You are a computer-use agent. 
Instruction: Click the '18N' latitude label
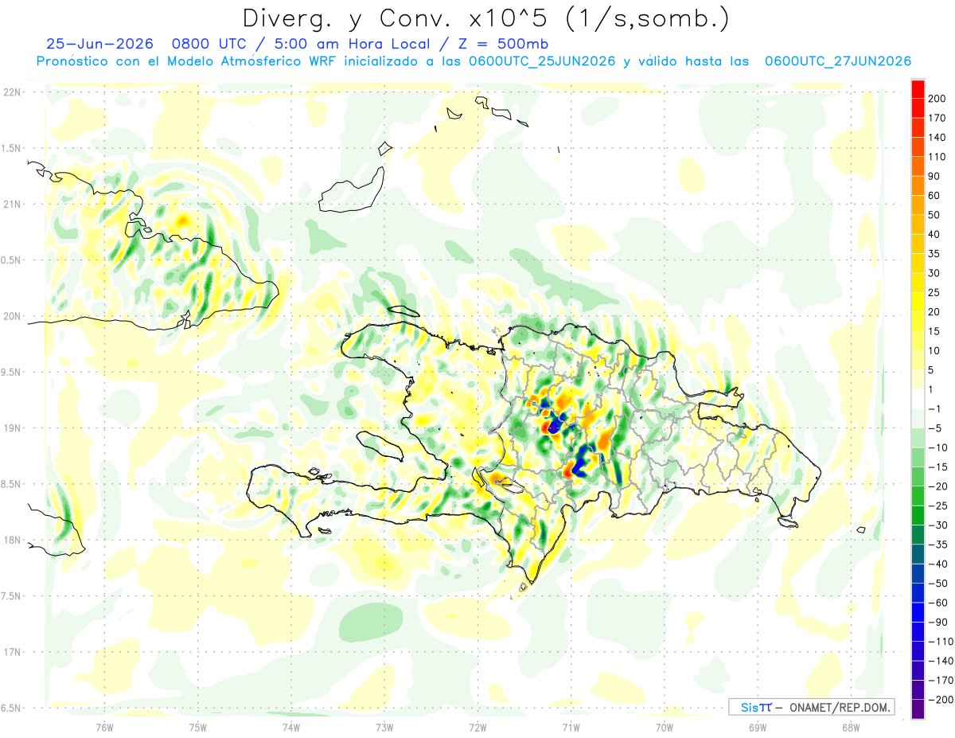point(11,540)
